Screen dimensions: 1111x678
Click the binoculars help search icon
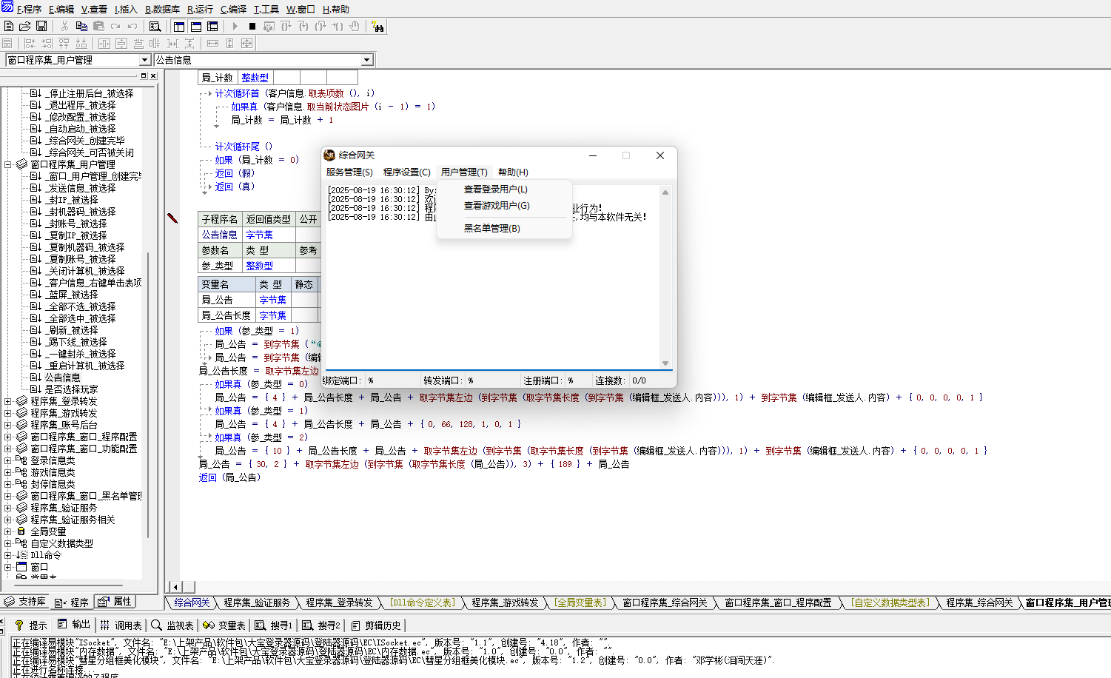coord(378,27)
